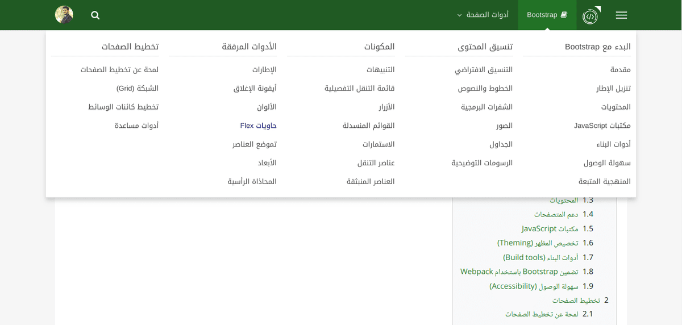Open سهولة الوصول (Accessibility) contents link

click(x=534, y=286)
